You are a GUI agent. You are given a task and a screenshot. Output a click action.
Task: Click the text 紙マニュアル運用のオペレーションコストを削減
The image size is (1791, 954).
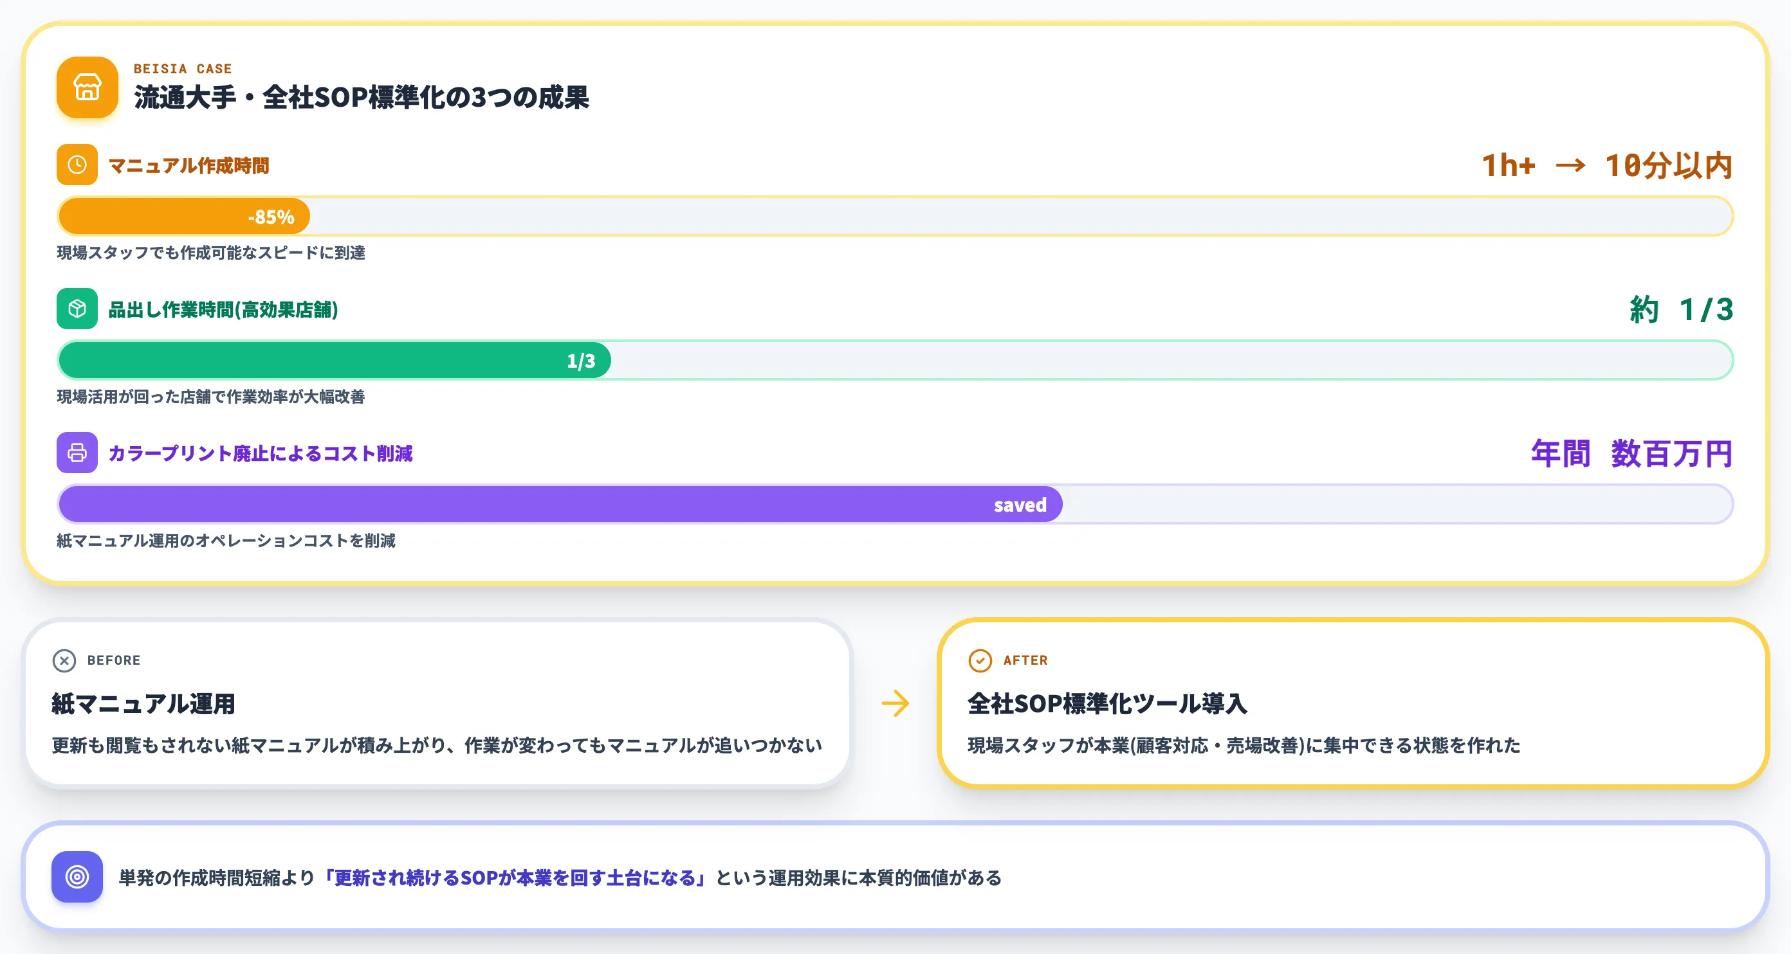226,541
